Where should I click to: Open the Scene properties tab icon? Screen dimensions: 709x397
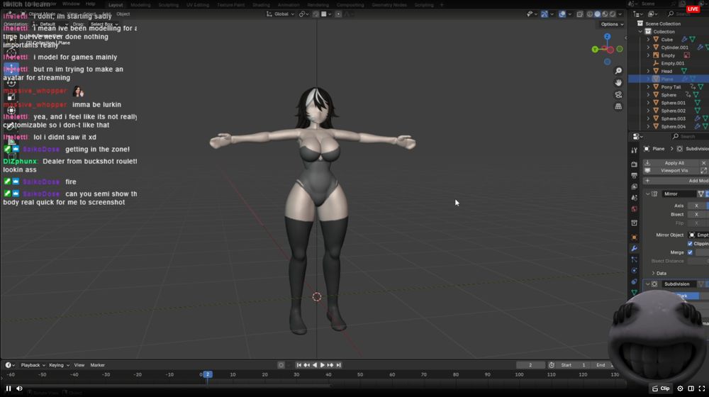[x=634, y=198]
